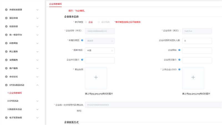Screen dimensions: 222x125
Task: Click the plus icon to upload 营业执照
Action: (x=96, y=78)
